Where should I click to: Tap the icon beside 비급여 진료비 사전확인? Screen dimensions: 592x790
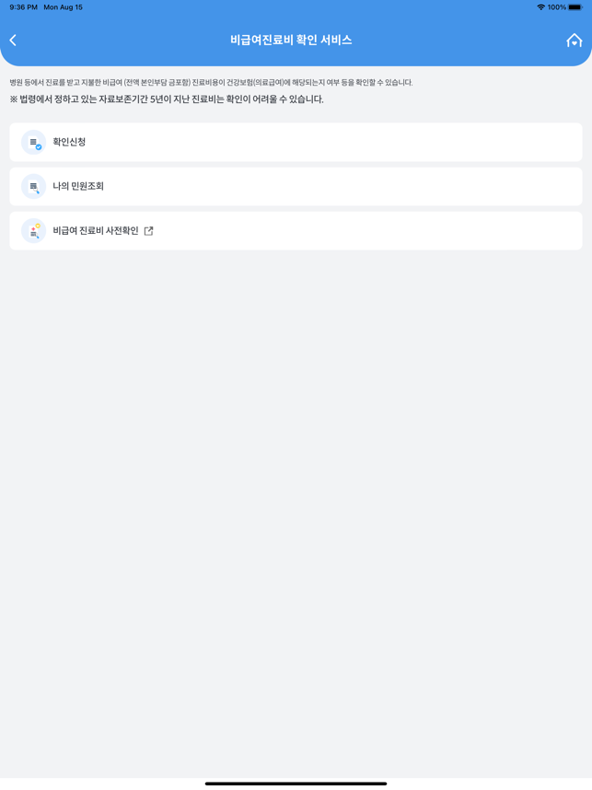click(34, 231)
